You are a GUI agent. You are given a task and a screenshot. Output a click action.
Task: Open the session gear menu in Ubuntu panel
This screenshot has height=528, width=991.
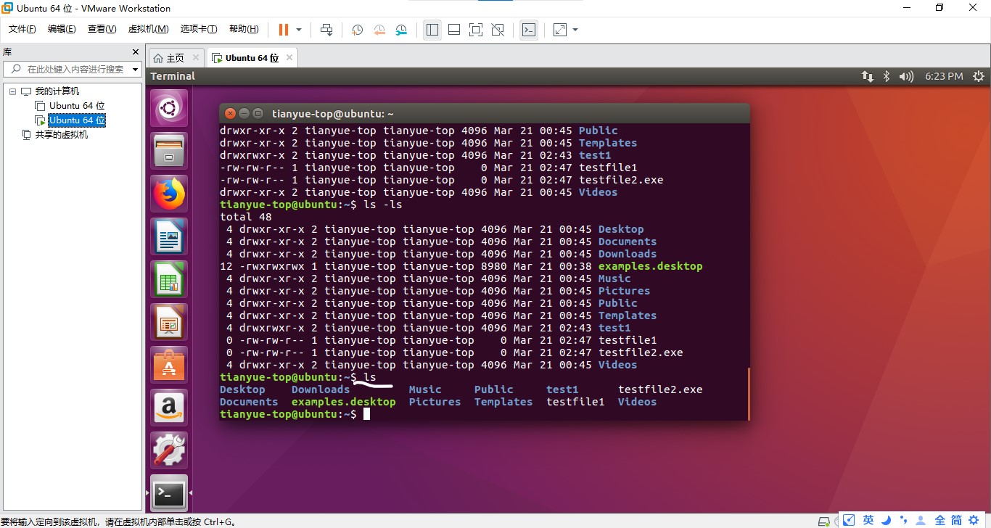[x=979, y=76]
